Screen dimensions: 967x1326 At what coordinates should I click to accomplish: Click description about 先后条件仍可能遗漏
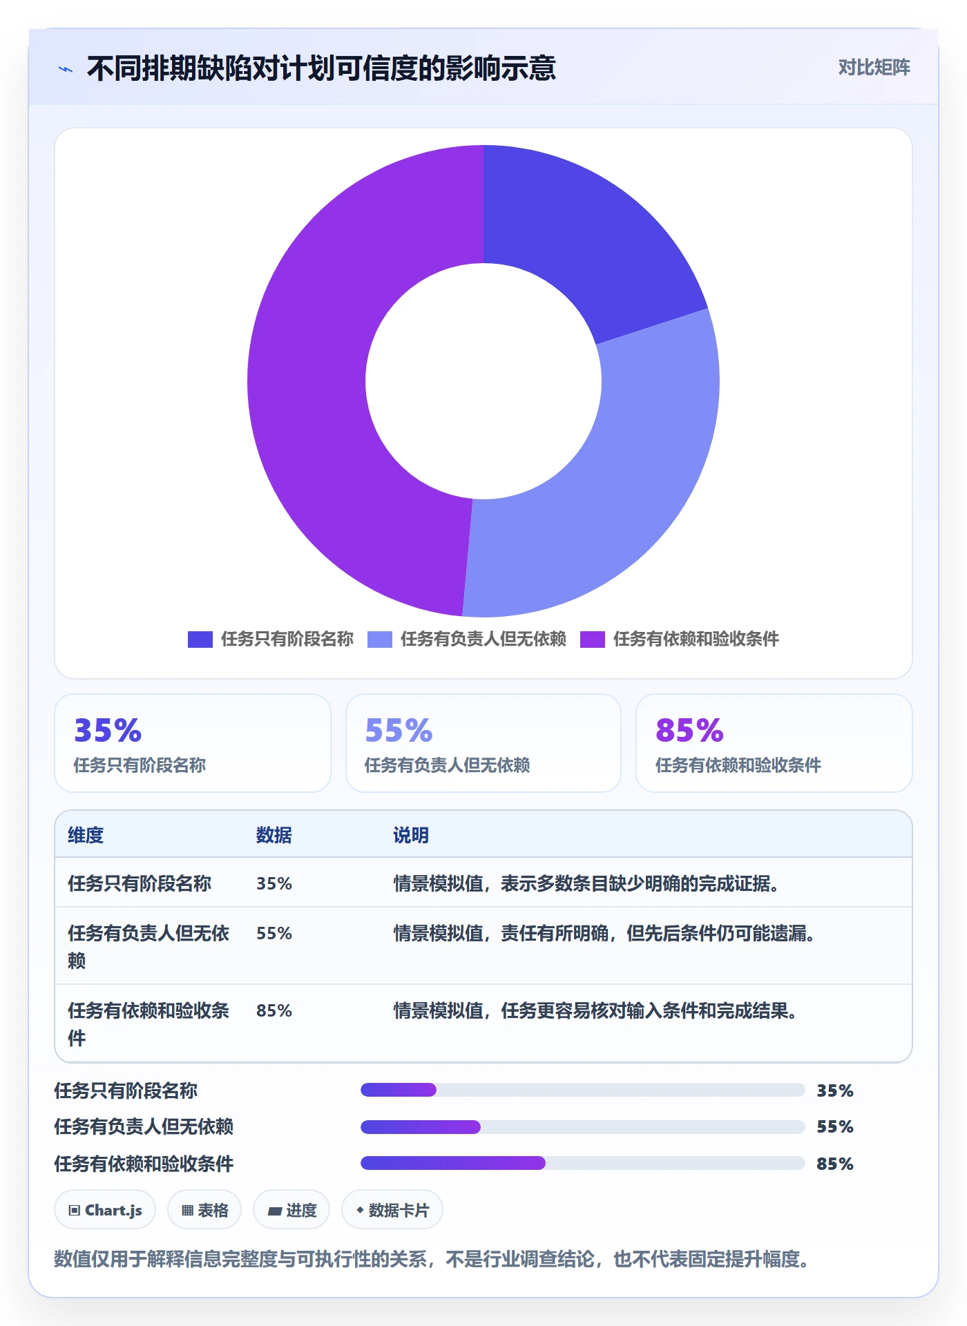[605, 934]
